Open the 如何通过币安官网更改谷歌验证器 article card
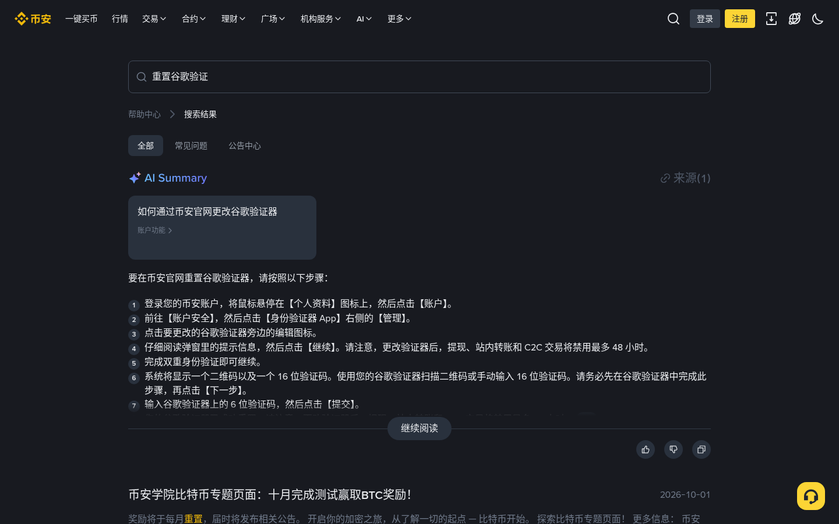839x524 pixels. (222, 228)
